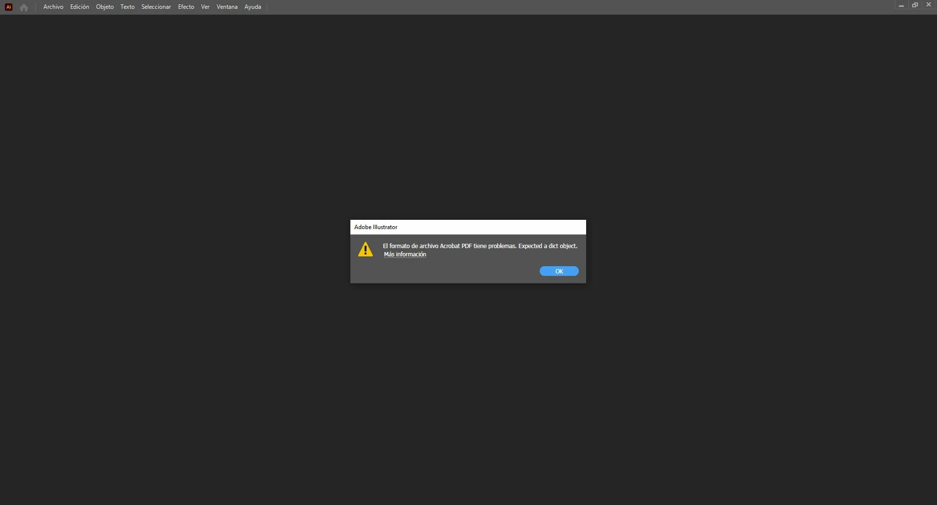The image size is (937, 505).
Task: Click the Adobe Illustrator dialog title bar
Action: (x=468, y=227)
